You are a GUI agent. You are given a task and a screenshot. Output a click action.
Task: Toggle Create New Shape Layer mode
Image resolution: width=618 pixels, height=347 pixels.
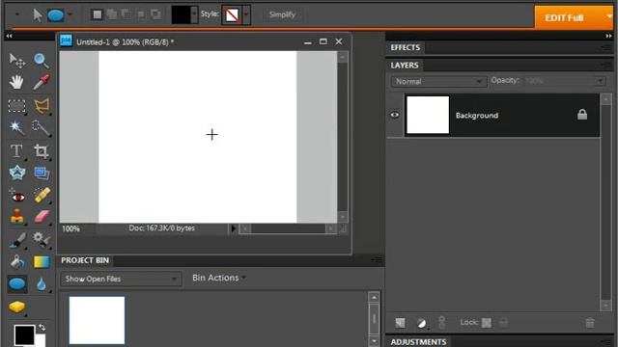[97, 14]
